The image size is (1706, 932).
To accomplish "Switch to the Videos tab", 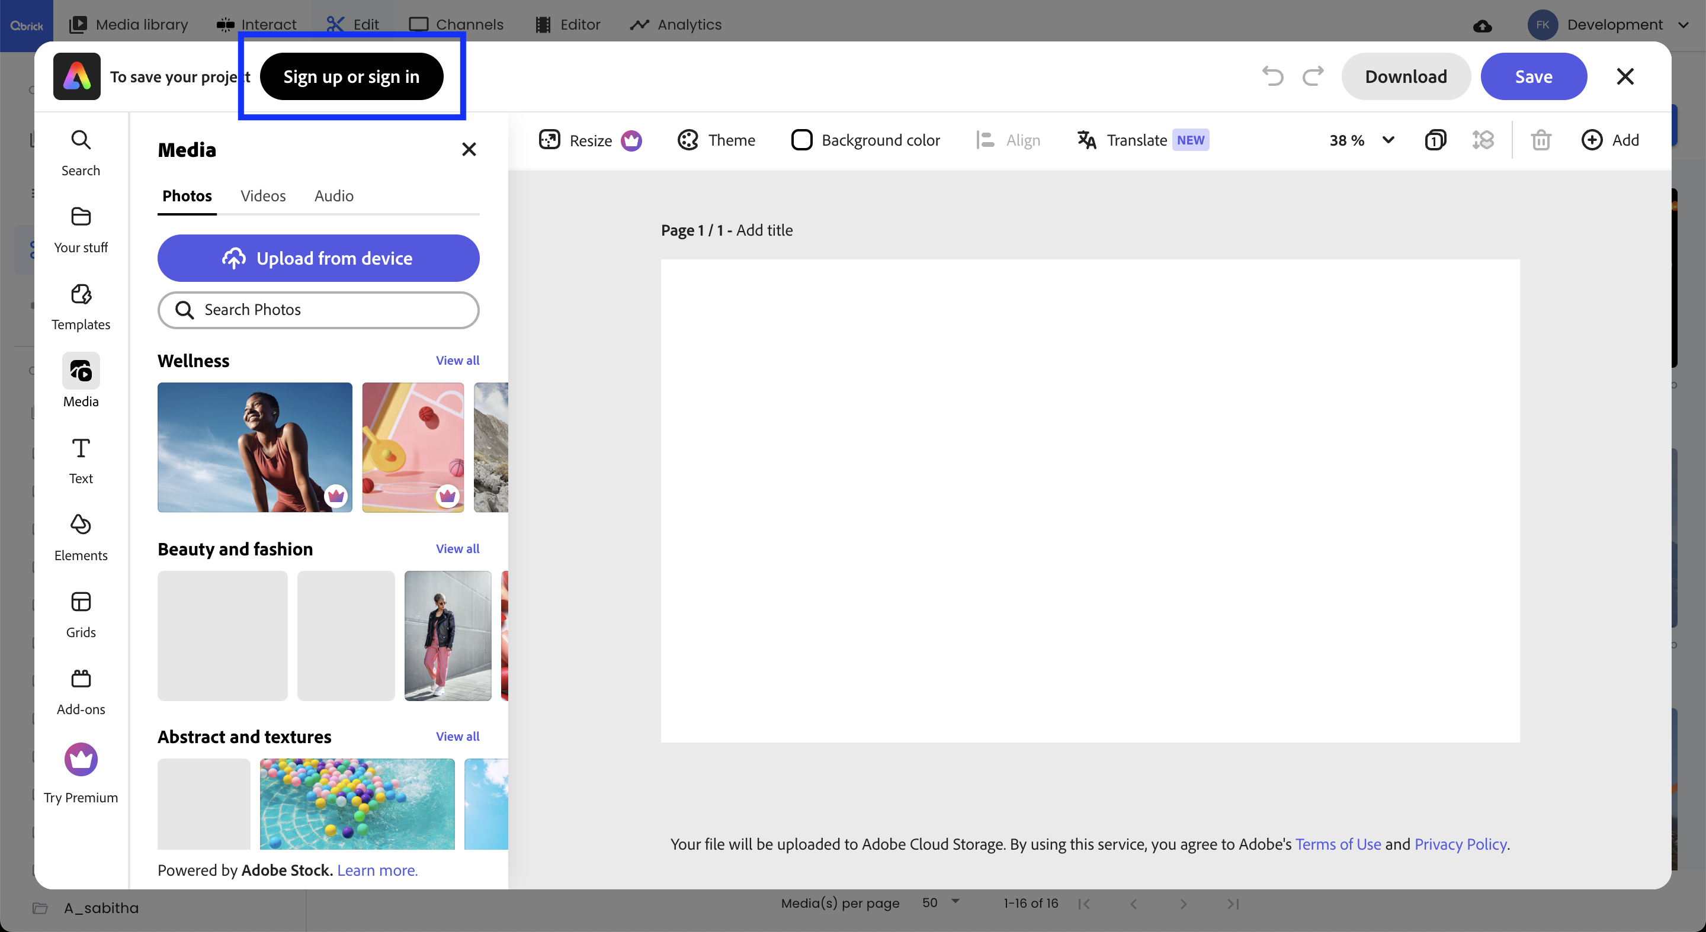I will point(263,196).
